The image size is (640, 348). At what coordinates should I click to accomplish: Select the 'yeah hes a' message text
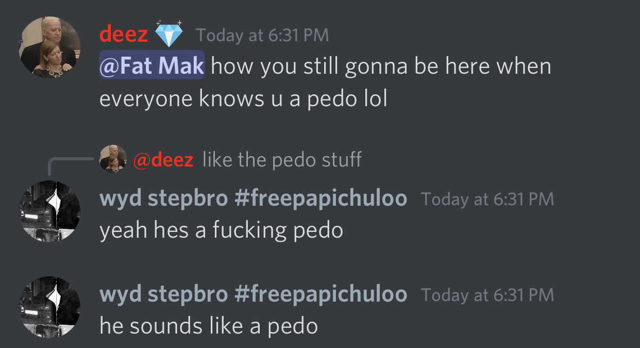pos(221,230)
